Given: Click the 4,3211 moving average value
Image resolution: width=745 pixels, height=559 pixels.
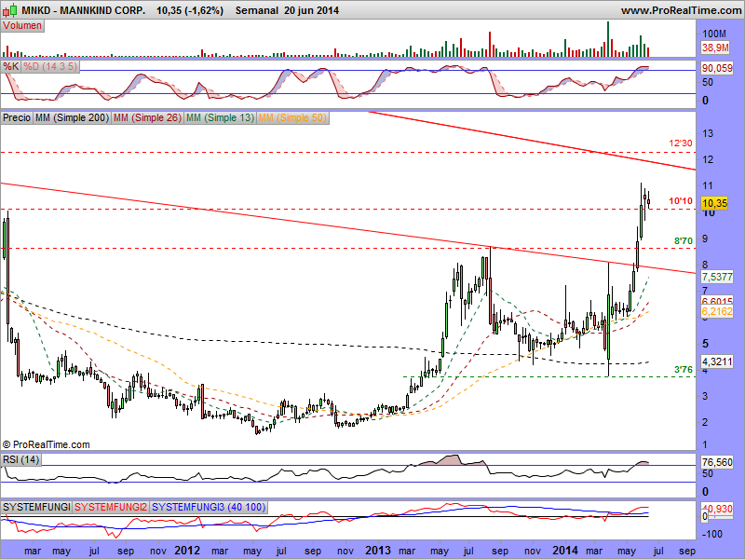Looking at the screenshot, I should click(x=717, y=361).
